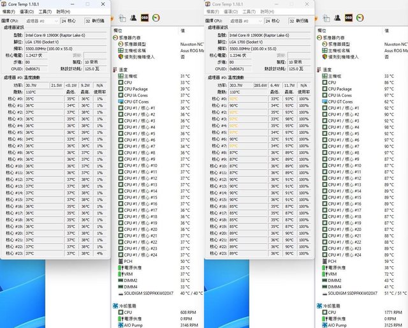Collapse the 冷卻風扇 section listing 608 RPM CPU fan

[x=115, y=306]
